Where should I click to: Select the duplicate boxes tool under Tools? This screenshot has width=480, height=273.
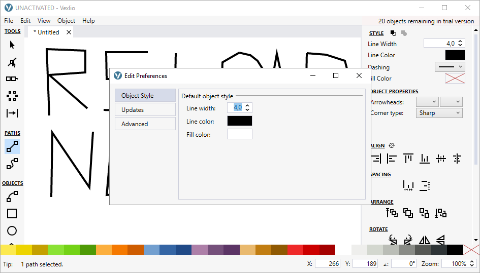(x=12, y=79)
